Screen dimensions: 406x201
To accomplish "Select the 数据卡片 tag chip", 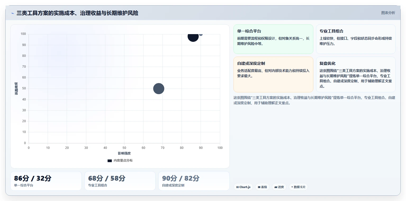I will coord(298,187).
